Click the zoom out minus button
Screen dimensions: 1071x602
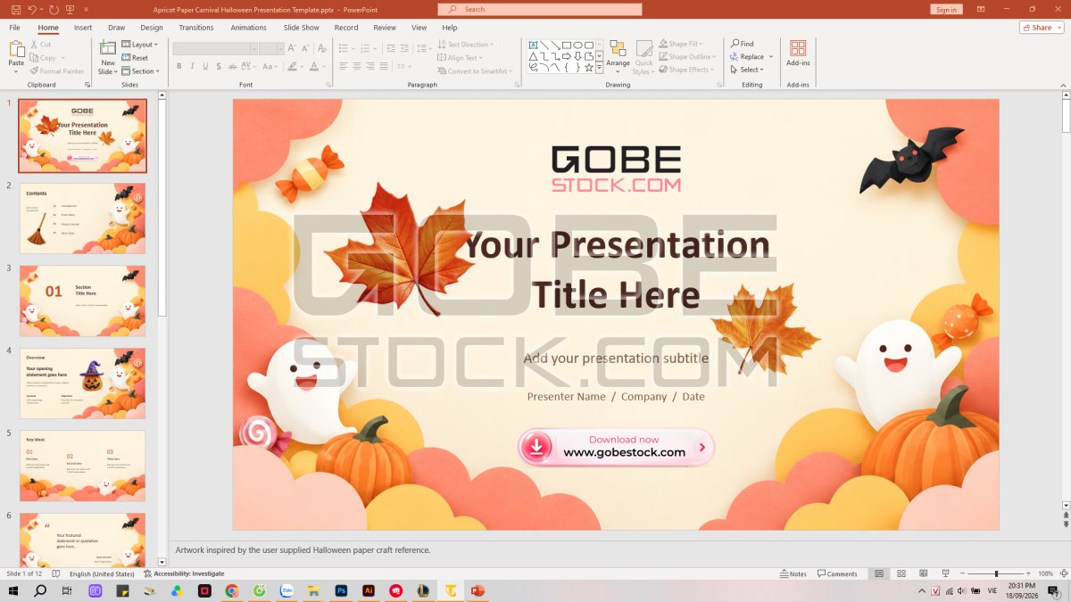tap(963, 573)
